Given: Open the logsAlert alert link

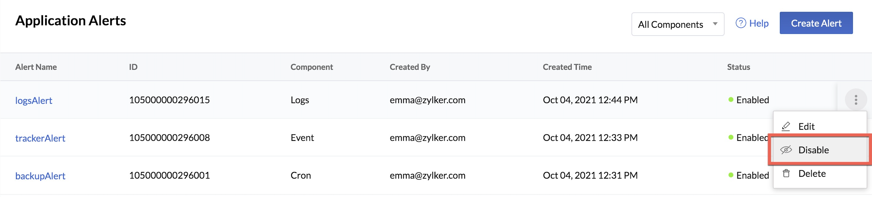Looking at the screenshot, I should [33, 101].
